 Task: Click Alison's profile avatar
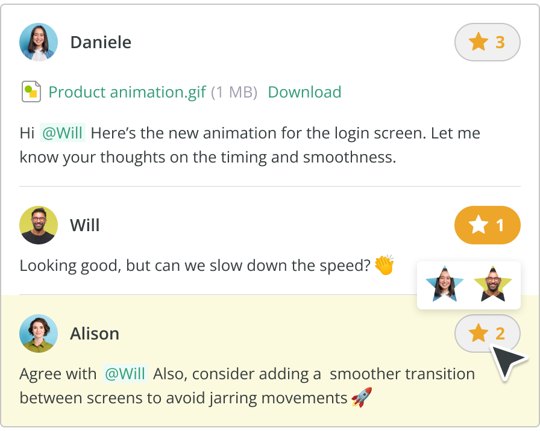click(x=39, y=333)
